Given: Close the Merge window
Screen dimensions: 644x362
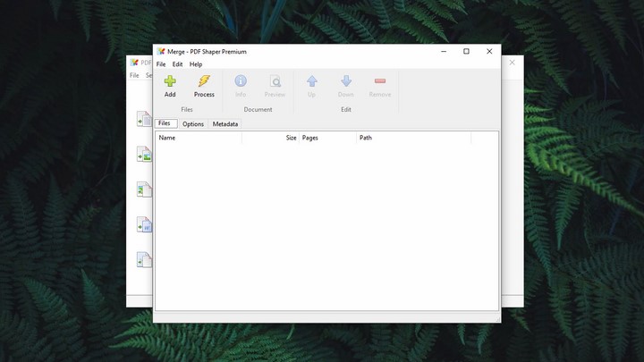Looking at the screenshot, I should pyautogui.click(x=489, y=51).
